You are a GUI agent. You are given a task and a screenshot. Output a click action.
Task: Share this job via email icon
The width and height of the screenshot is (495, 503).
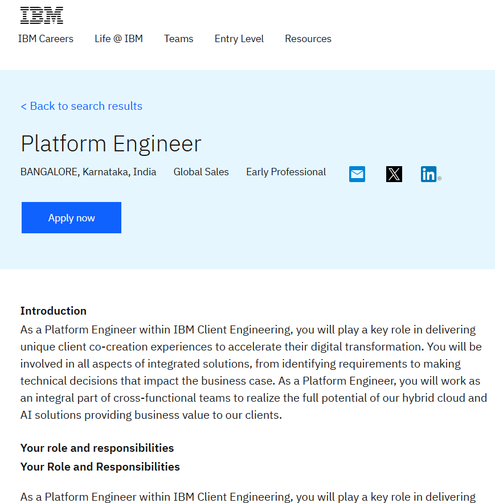(357, 174)
